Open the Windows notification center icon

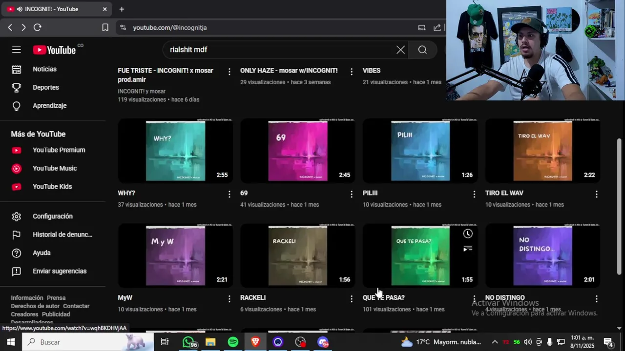[609, 342]
